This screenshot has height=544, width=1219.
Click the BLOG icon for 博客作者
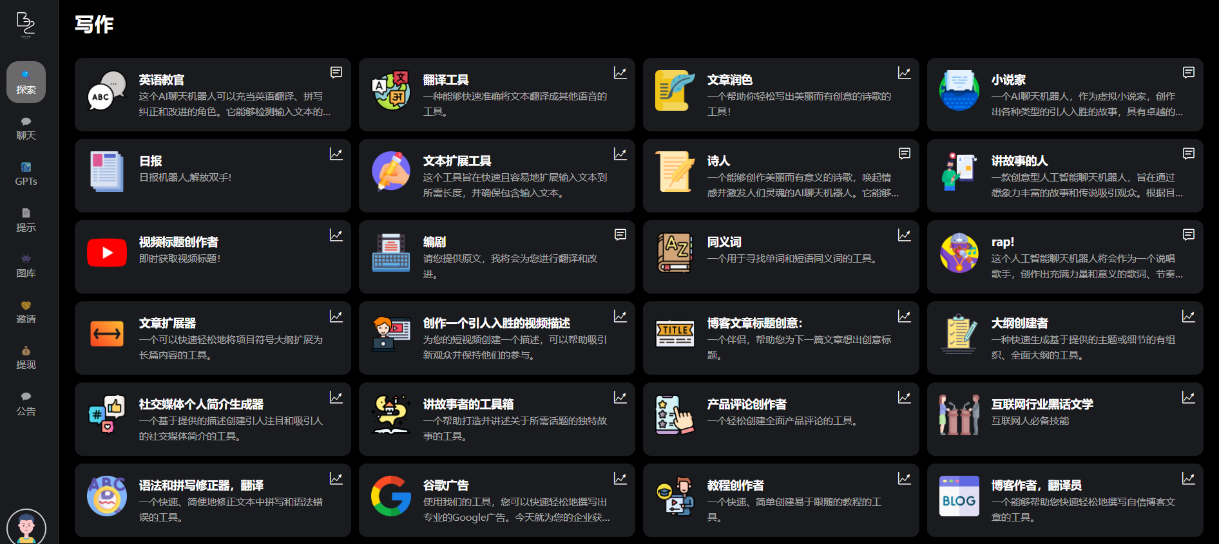959,496
